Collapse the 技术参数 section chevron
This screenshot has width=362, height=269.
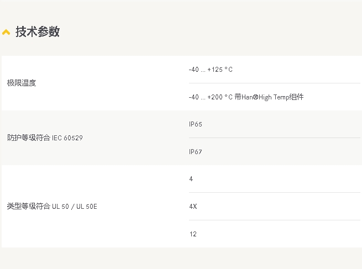6,32
